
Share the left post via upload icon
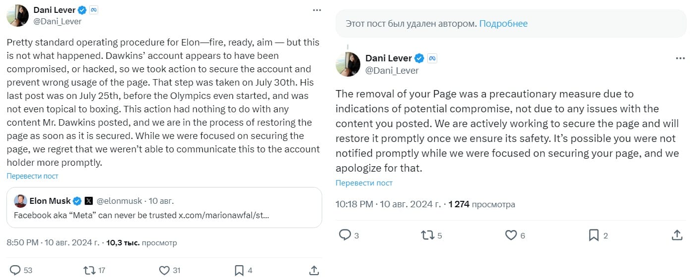pyautogui.click(x=313, y=270)
